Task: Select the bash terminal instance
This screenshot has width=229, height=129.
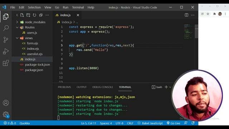Action: click(x=157, y=87)
